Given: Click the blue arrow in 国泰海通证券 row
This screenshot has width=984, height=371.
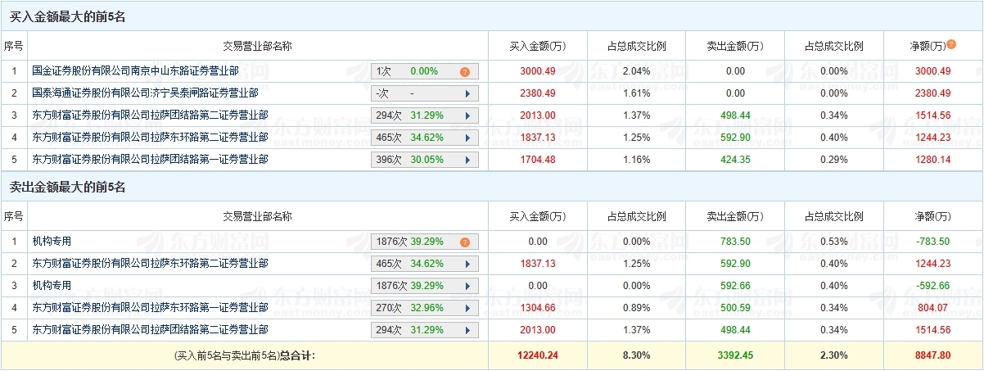Looking at the screenshot, I should (467, 93).
